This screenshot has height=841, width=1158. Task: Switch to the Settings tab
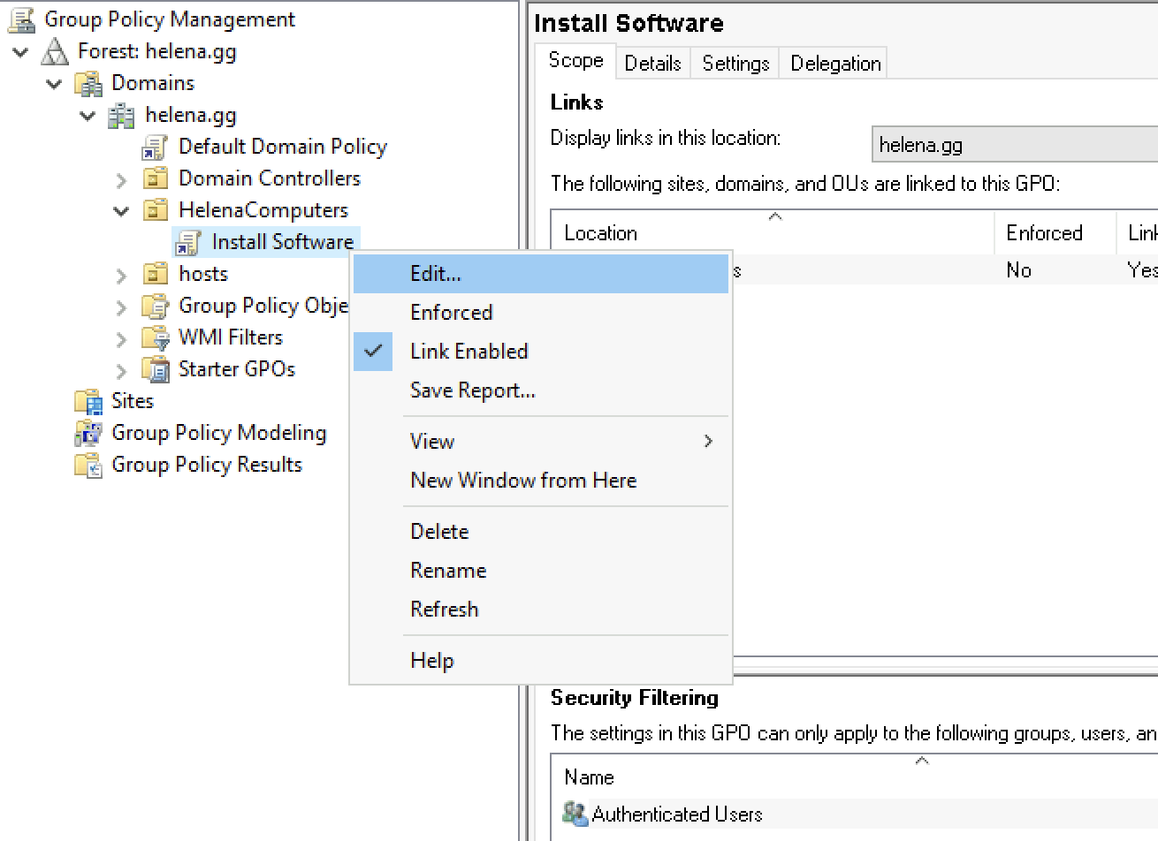click(x=735, y=64)
